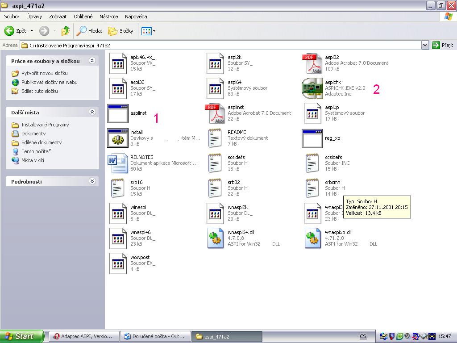The width and height of the screenshot is (457, 343).
Task: Select the wnaspixp.dll file icon
Action: pyautogui.click(x=312, y=238)
